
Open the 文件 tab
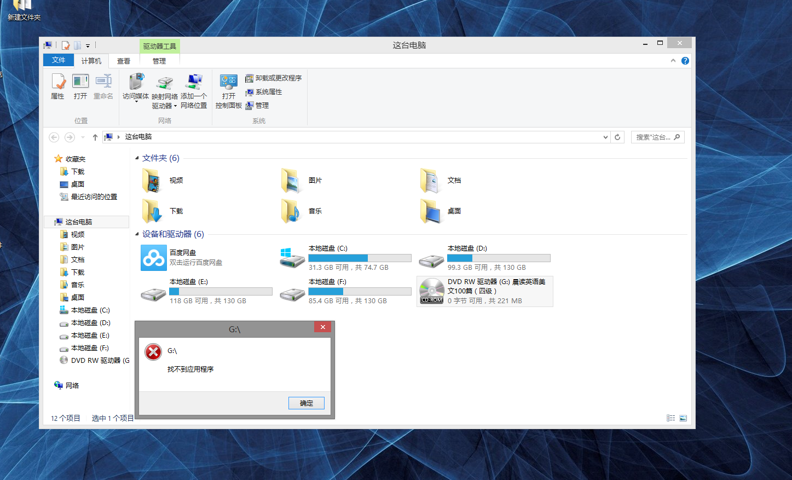59,60
